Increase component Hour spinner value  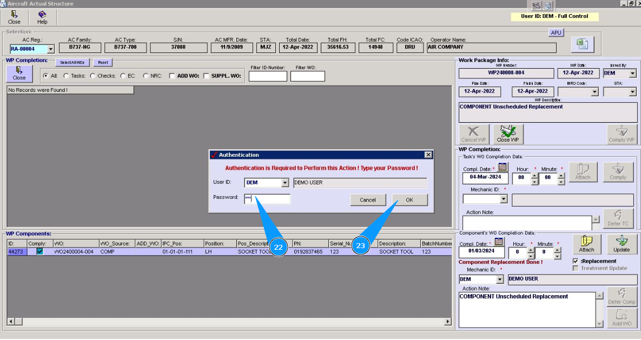click(x=531, y=250)
